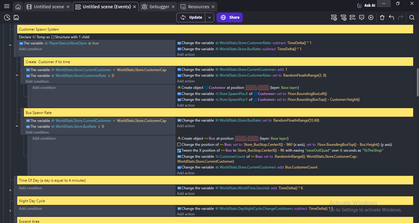Click the Change the position of Bus icon

pyautogui.click(x=179, y=145)
